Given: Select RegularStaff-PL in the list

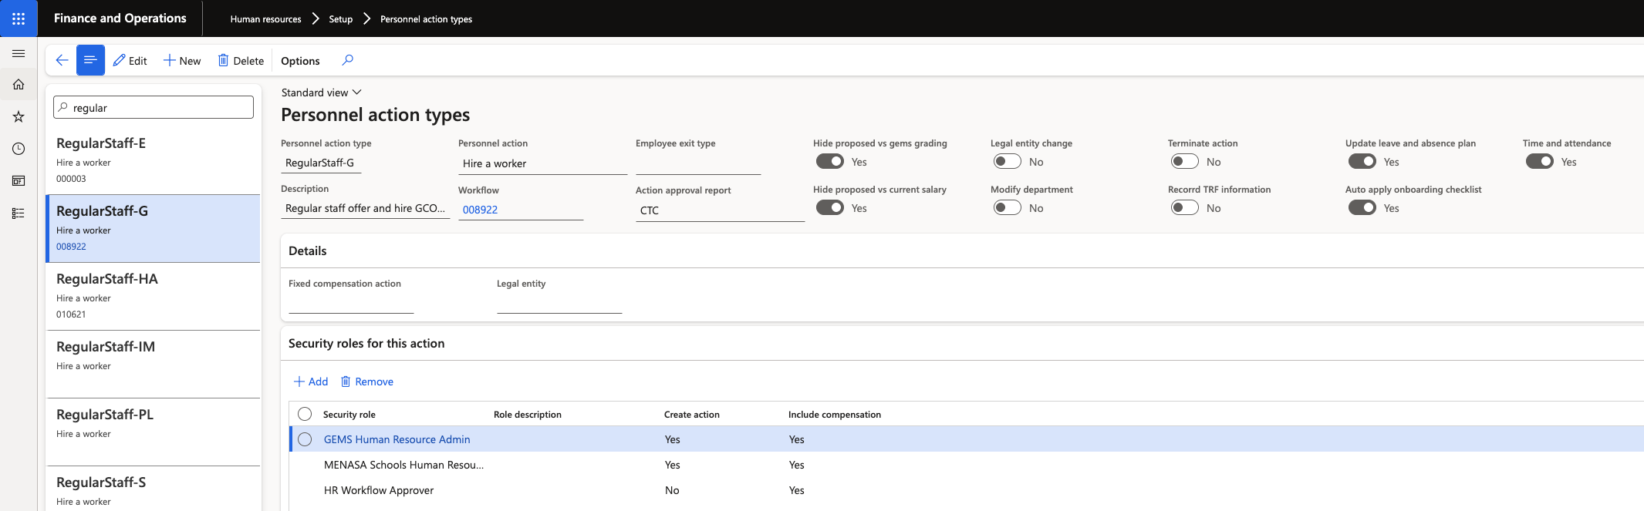Looking at the screenshot, I should (154, 432).
